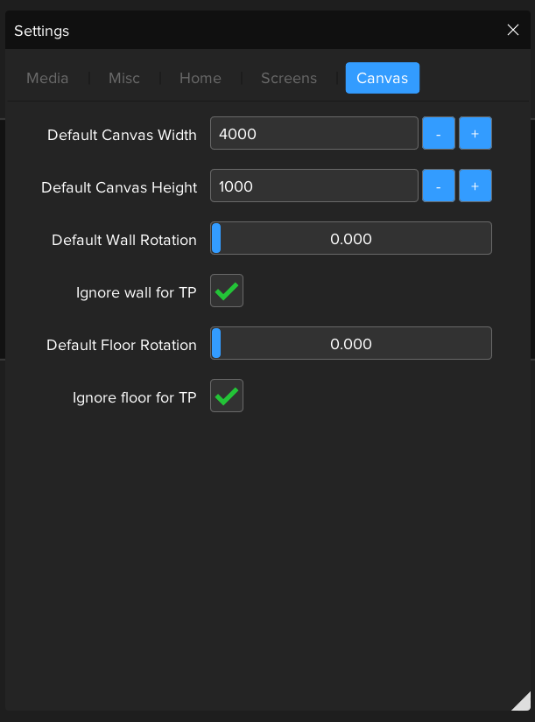Click the Default Floor Rotation slider handle
The image size is (535, 722).
[x=216, y=343]
